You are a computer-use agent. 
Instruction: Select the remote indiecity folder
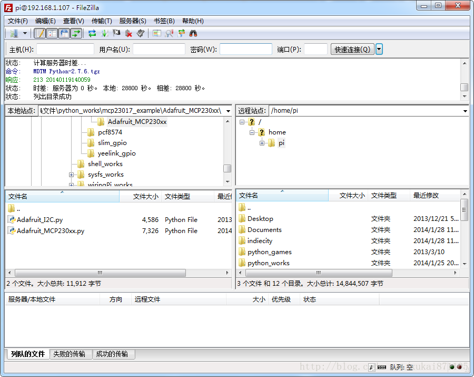(260, 241)
